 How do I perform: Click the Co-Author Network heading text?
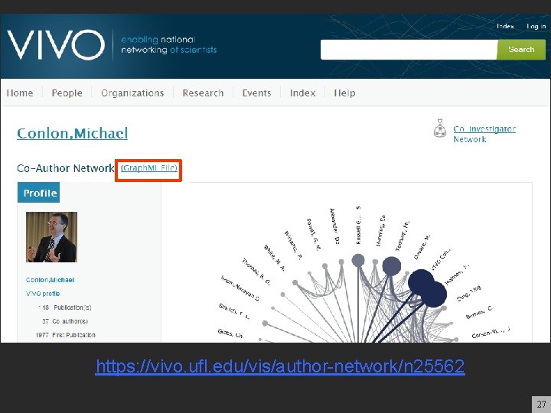tap(66, 168)
